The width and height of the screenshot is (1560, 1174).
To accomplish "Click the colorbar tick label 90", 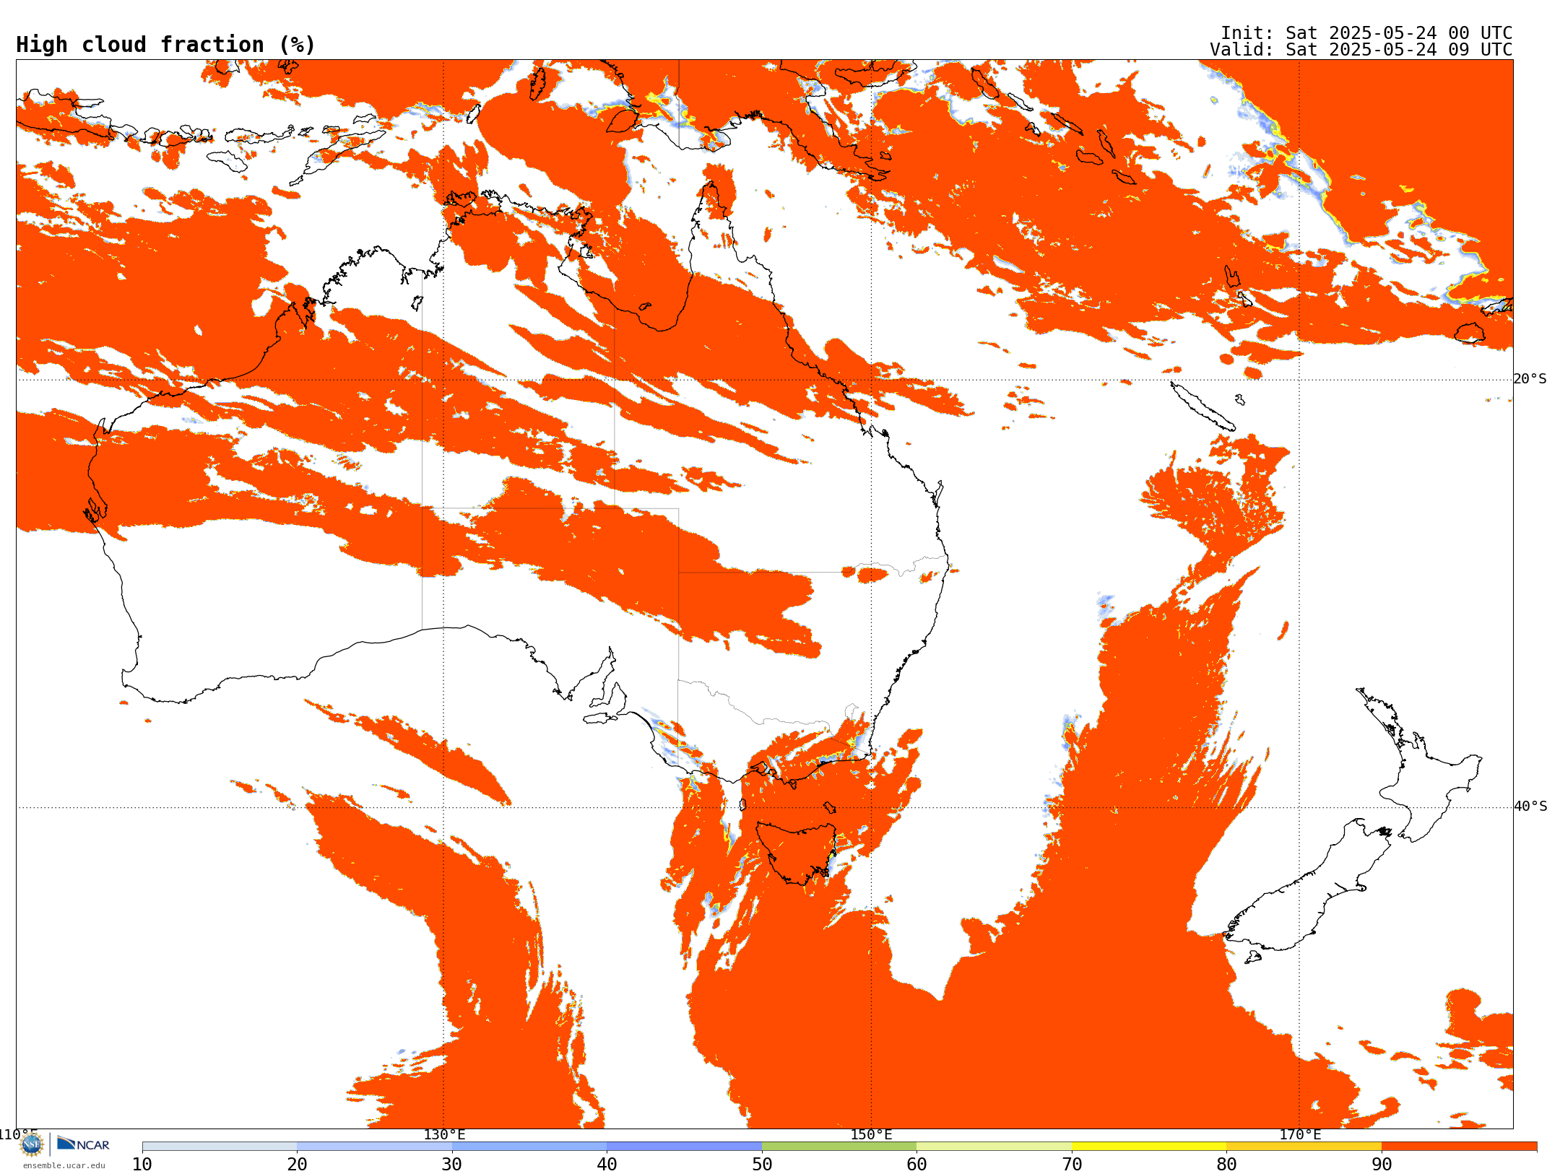I will pyautogui.click(x=1382, y=1165).
